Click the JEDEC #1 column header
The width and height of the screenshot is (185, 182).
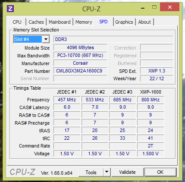[67, 92]
